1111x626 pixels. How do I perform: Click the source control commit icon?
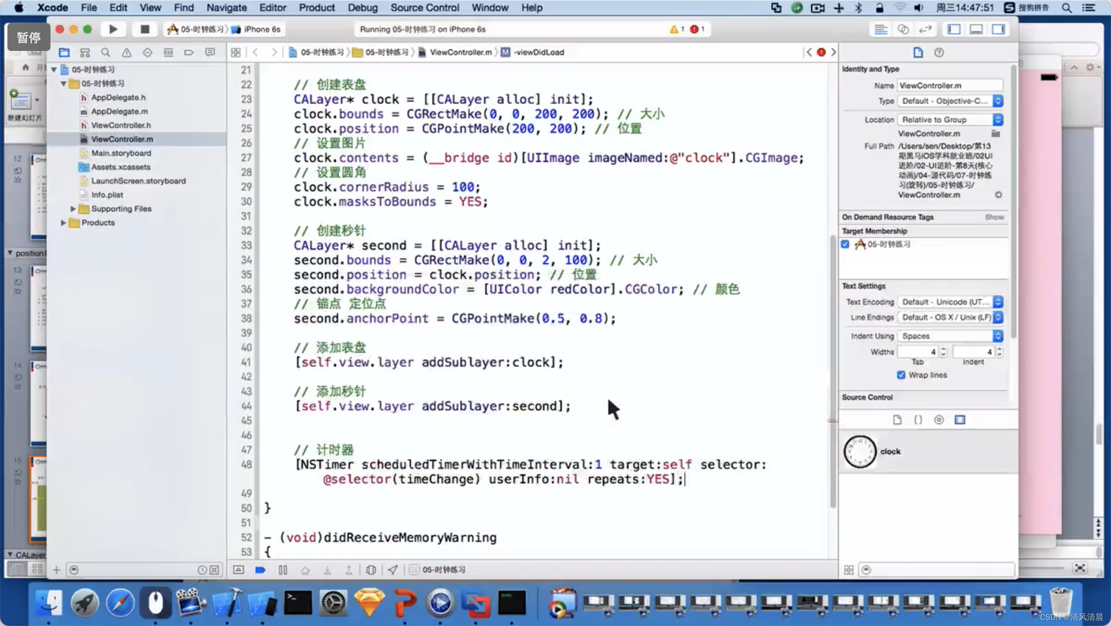click(x=940, y=419)
